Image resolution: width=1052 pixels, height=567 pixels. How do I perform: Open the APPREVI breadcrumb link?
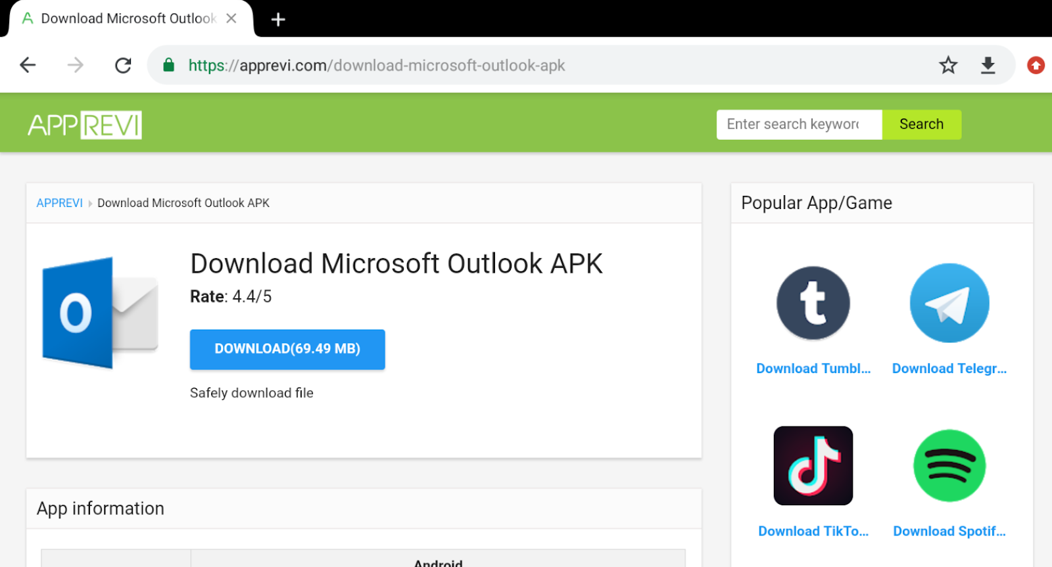tap(59, 203)
